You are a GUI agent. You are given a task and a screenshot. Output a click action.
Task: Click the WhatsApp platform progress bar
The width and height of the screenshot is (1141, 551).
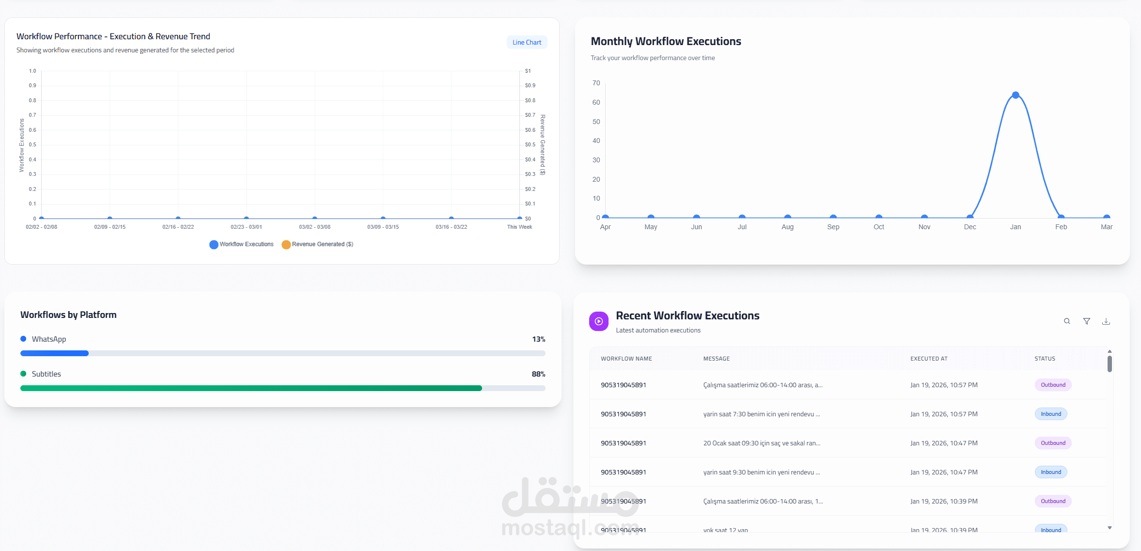[54, 353]
